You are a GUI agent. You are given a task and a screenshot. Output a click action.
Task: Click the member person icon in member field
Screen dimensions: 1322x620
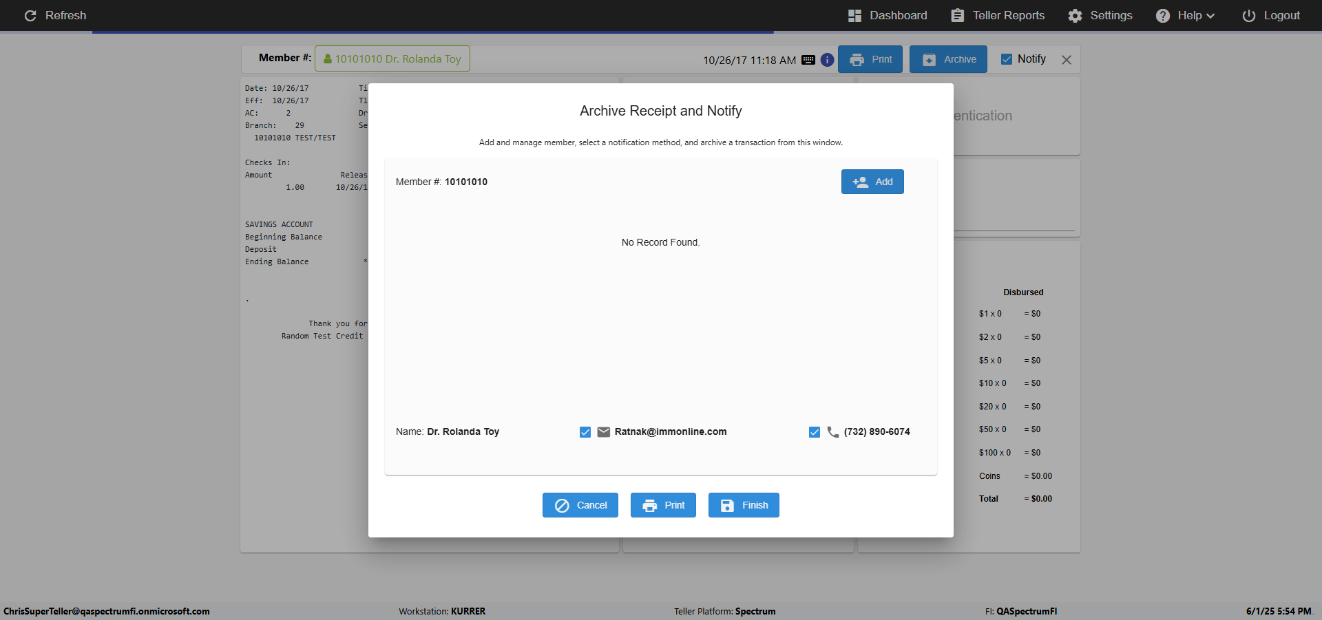click(x=328, y=59)
